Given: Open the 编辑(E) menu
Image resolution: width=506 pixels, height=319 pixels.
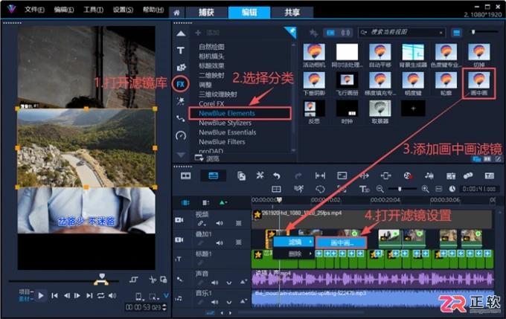Looking at the screenshot, I should coord(63,10).
